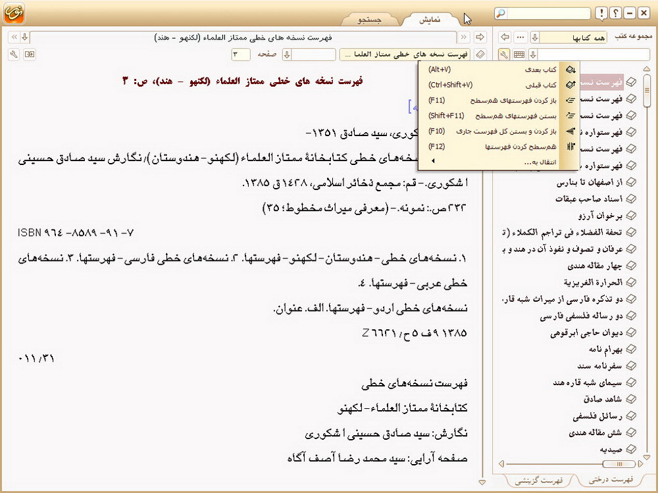Open the on-screen keyboard icon
This screenshot has width=658, height=493.
pos(519,54)
